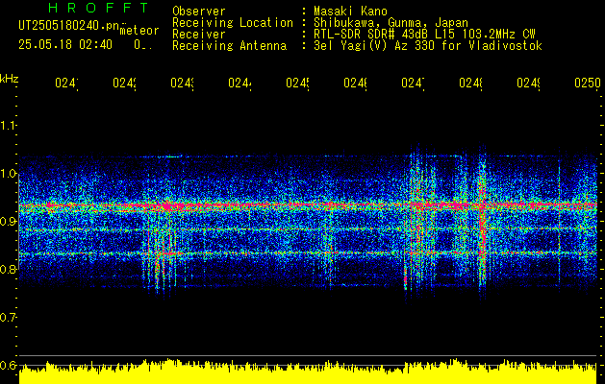This screenshot has width=605, height=384.
Task: Click the 0.7 kHz axis label
Action: tap(8, 318)
